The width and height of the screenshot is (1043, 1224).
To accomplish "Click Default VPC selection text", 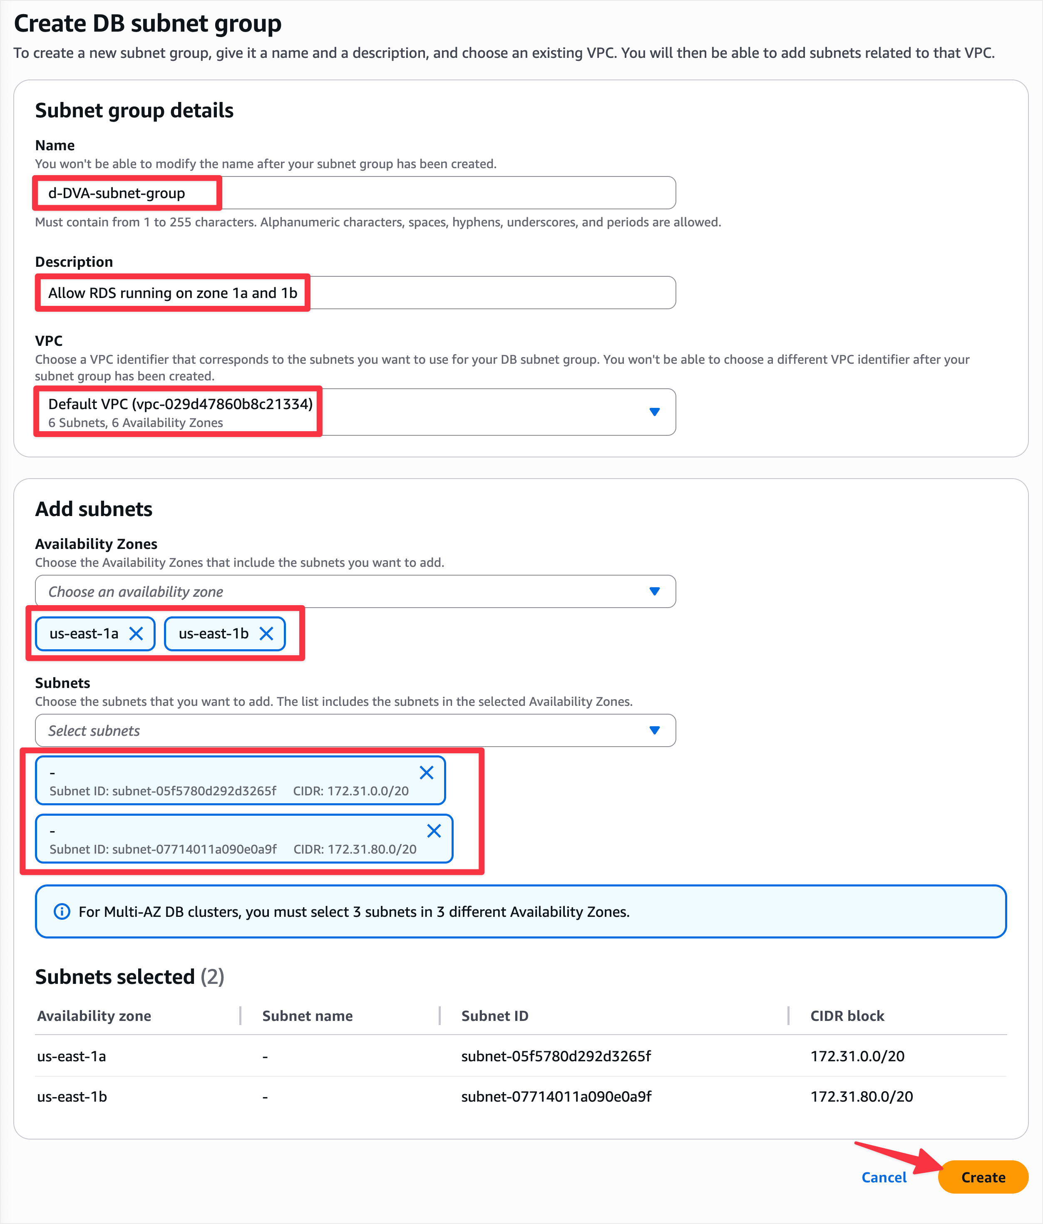I will tap(180, 404).
